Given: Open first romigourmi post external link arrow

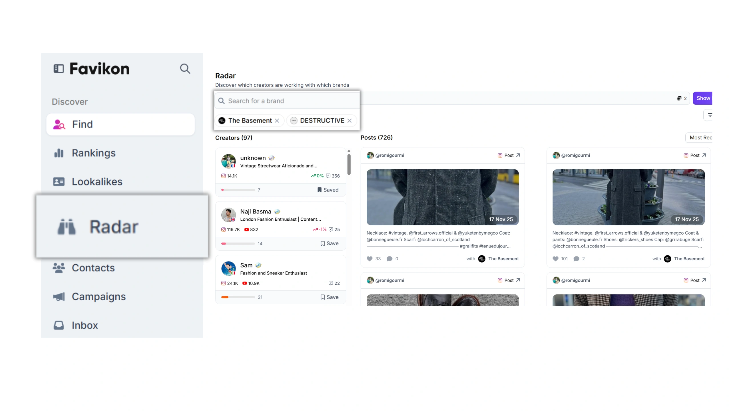Looking at the screenshot, I should pos(518,155).
